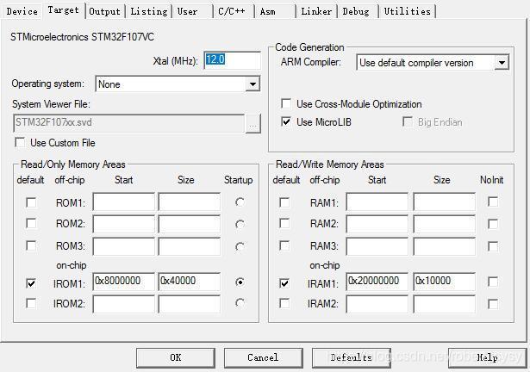Screen dimensions: 530x372
Task: Click the Cancel button
Action: pos(263,358)
